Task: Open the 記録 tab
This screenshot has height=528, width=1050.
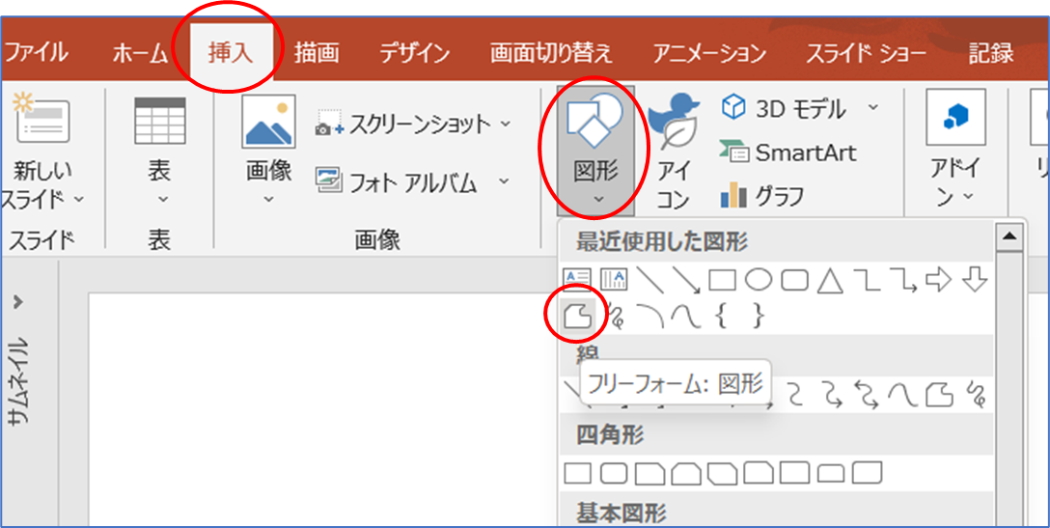Action: (x=991, y=52)
